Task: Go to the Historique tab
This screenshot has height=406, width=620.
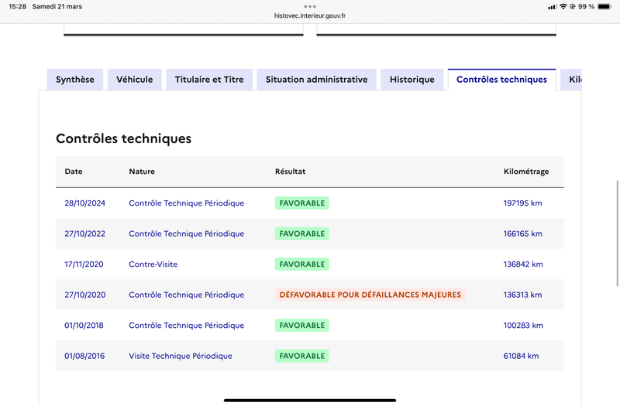Action: pos(412,80)
